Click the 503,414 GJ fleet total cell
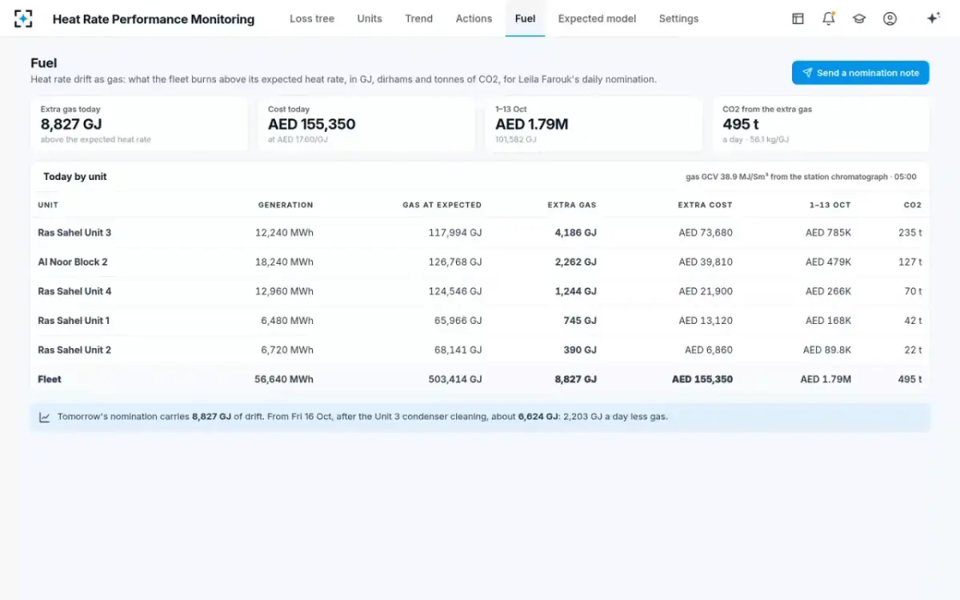This screenshot has height=600, width=960. tap(455, 379)
